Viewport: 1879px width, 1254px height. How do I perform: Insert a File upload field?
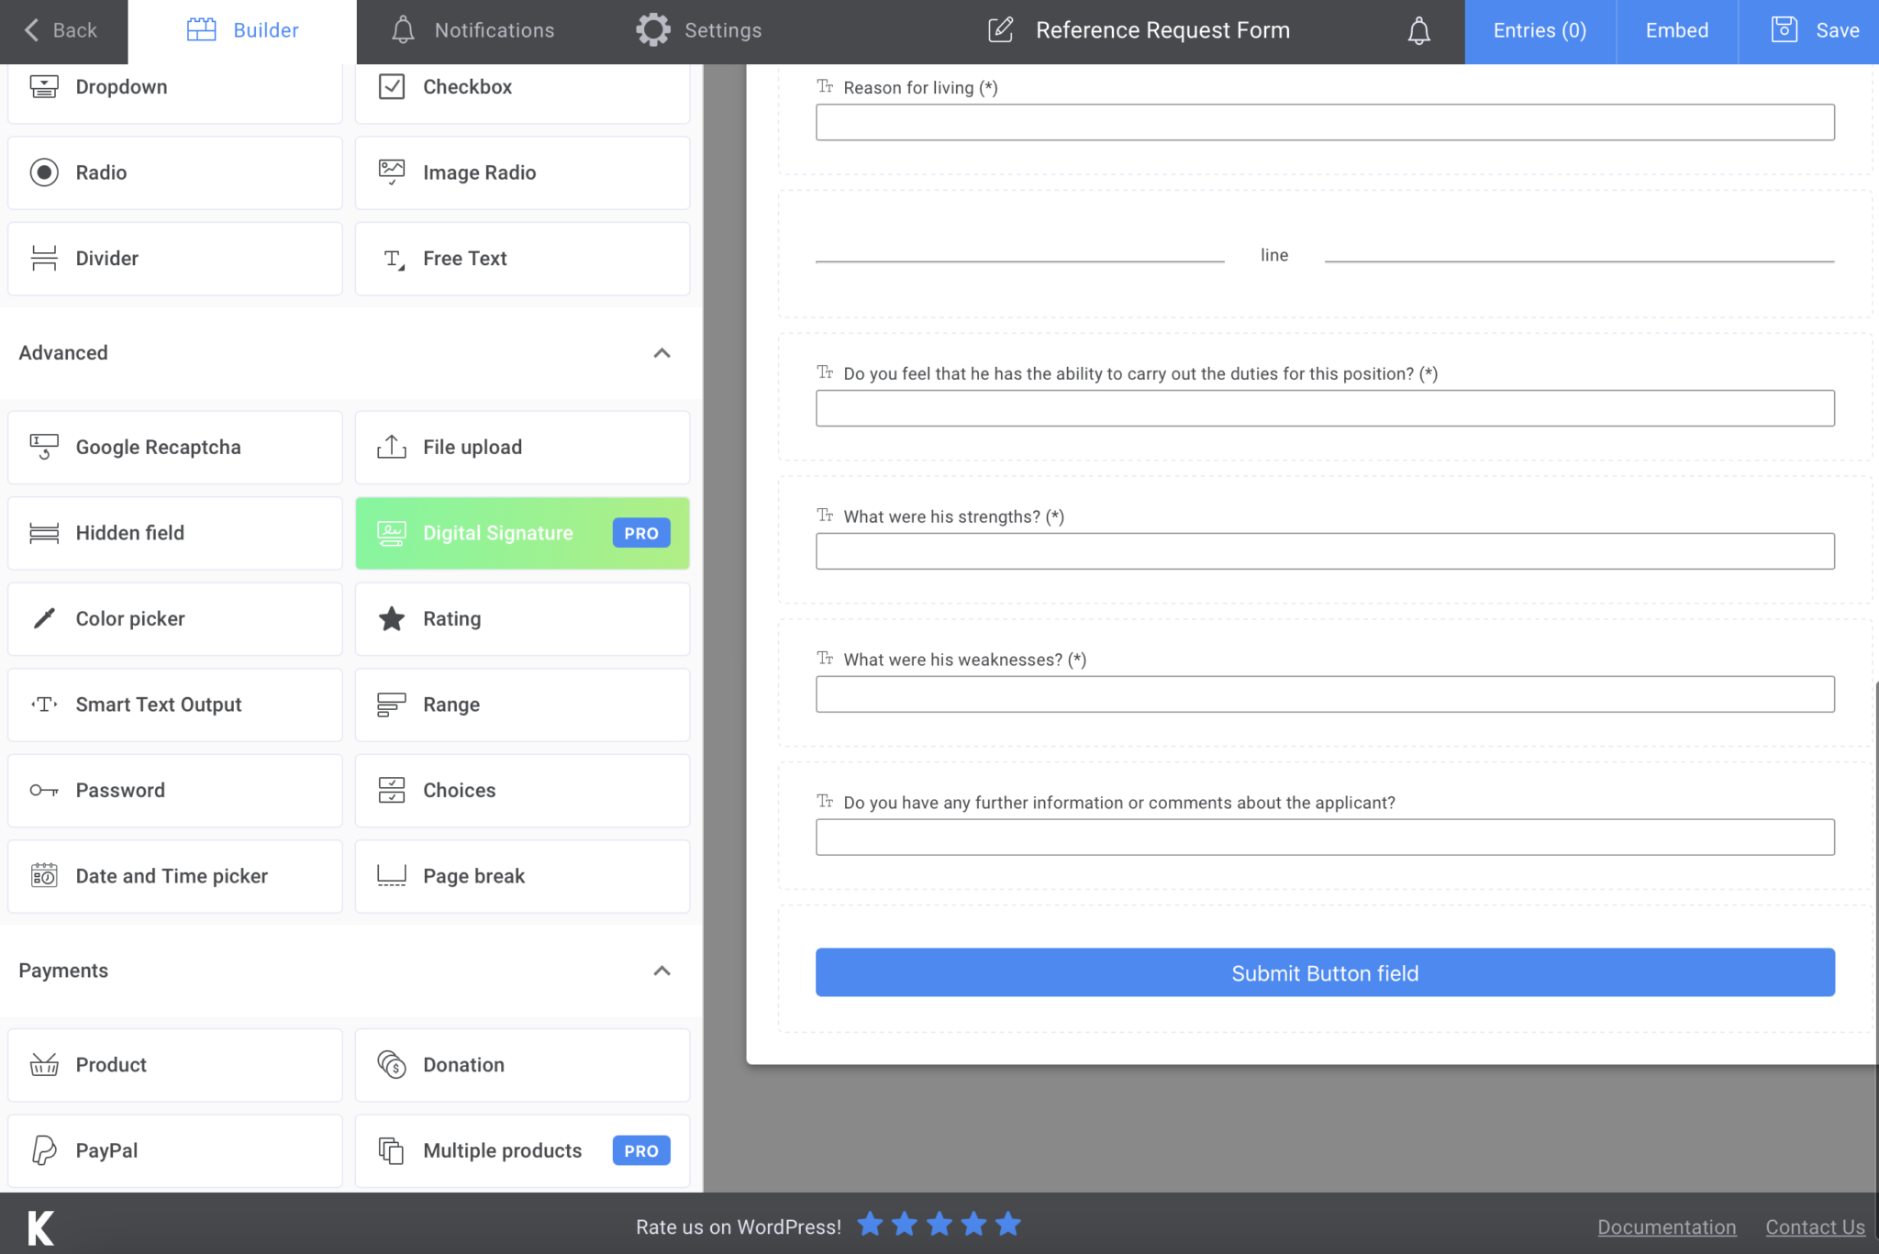coord(521,447)
